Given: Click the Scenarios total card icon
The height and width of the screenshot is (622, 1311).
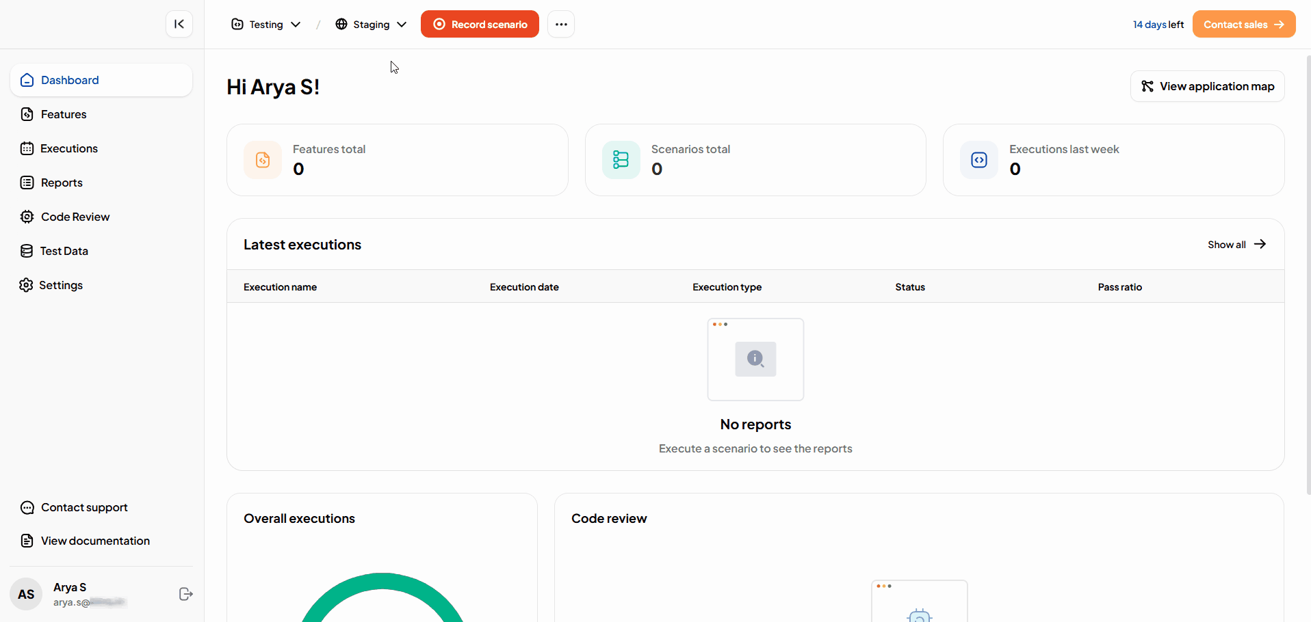Looking at the screenshot, I should [x=621, y=160].
